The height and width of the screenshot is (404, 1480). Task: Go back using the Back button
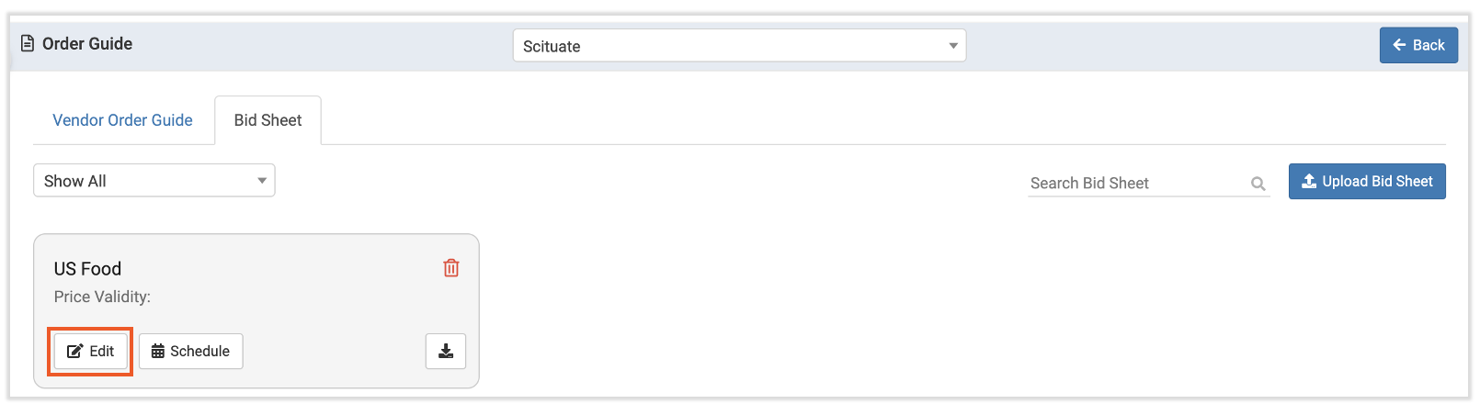[x=1418, y=45]
